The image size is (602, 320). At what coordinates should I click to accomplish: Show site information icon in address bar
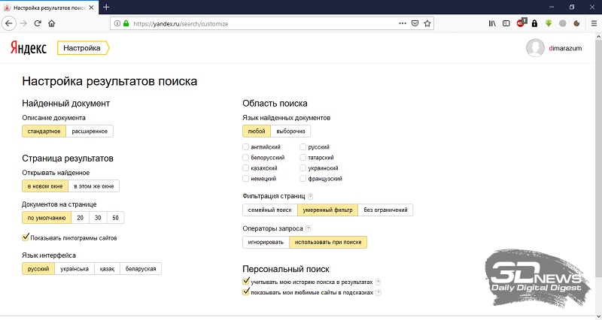[117, 23]
